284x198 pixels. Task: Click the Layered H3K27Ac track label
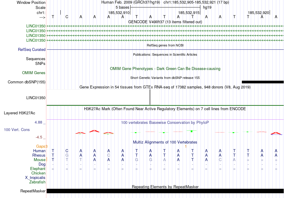tap(19, 113)
